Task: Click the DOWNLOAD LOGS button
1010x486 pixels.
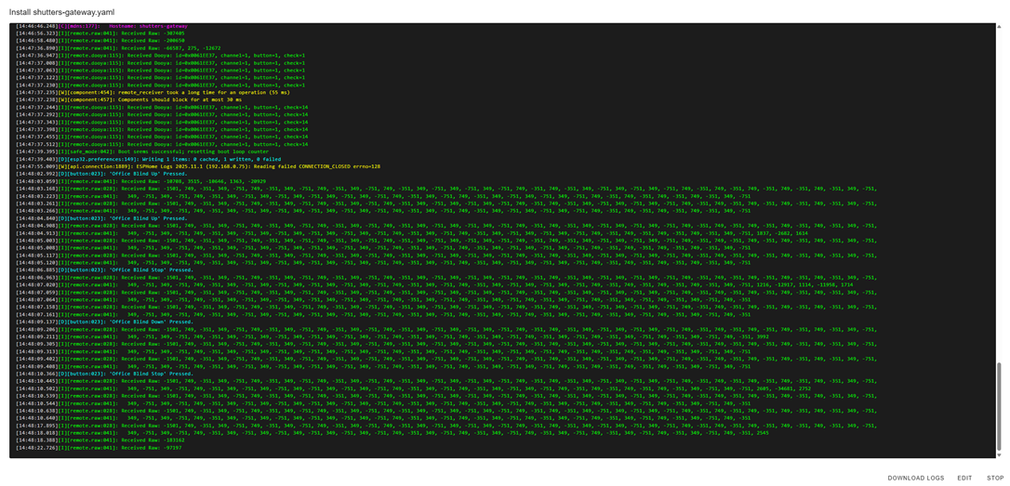Action: (x=915, y=478)
